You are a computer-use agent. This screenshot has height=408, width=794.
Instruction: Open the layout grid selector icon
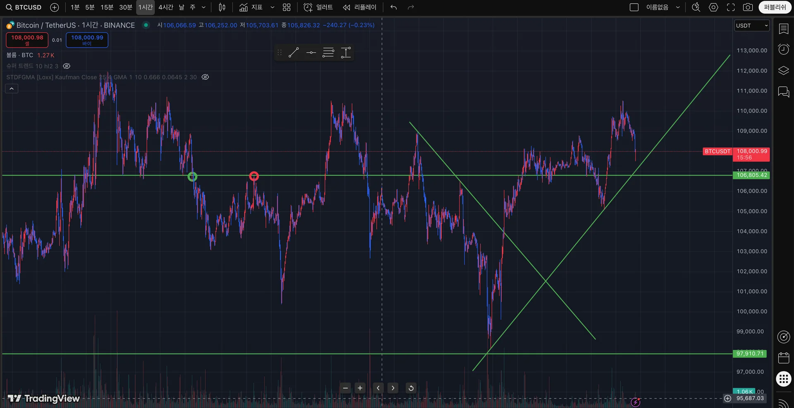287,7
